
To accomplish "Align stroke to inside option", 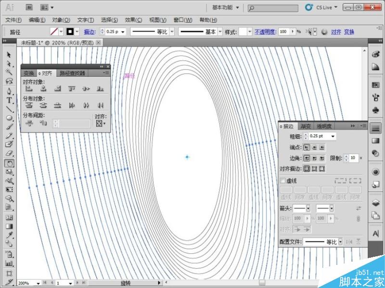I will [x=314, y=168].
